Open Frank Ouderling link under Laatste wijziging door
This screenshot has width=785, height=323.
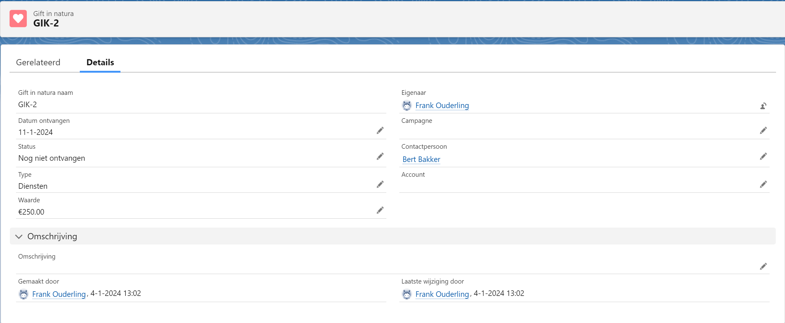(442, 294)
